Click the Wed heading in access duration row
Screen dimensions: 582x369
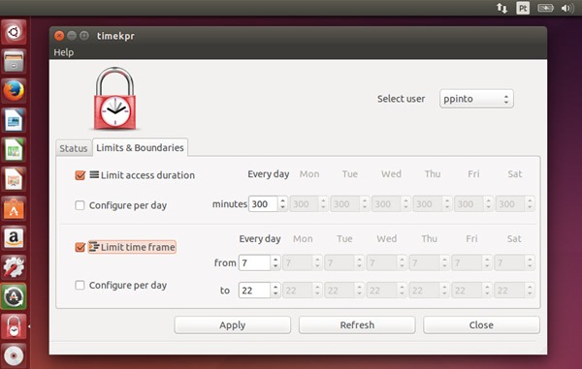coord(391,173)
